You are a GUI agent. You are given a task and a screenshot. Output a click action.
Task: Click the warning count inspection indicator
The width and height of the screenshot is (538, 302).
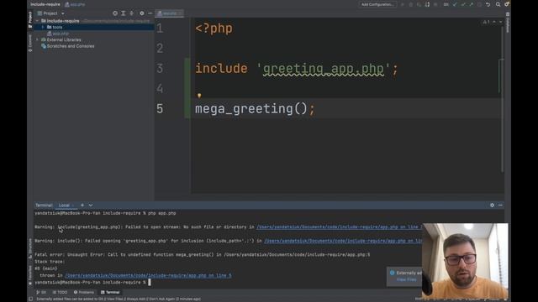point(486,22)
